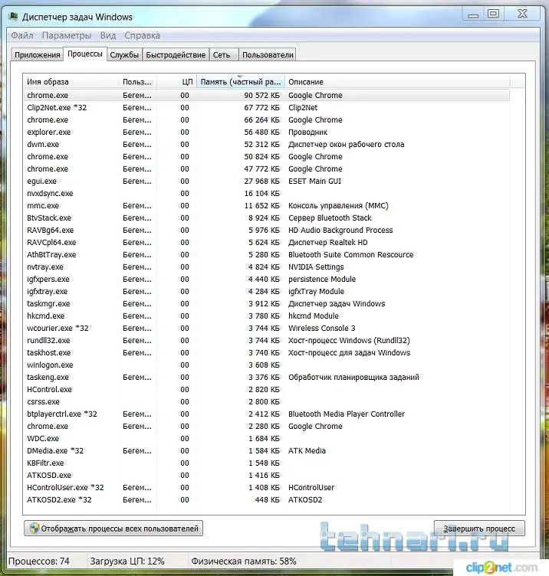This screenshot has height=576, width=549.
Task: Select chrome.exe row with 66 264 КБ
Action: (266, 119)
